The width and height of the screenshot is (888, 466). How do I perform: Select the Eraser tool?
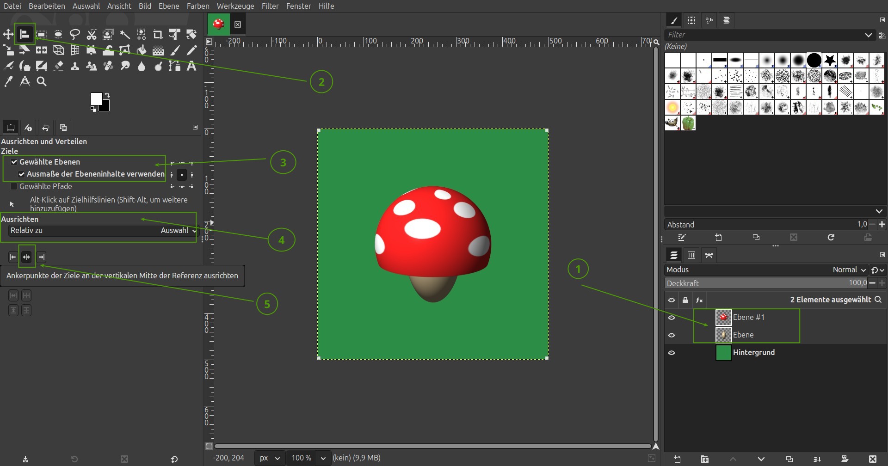pyautogui.click(x=58, y=66)
